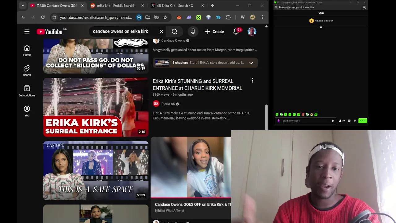The width and height of the screenshot is (396, 223).
Task: Click into the Kick Send a message box
Action: 306,121
